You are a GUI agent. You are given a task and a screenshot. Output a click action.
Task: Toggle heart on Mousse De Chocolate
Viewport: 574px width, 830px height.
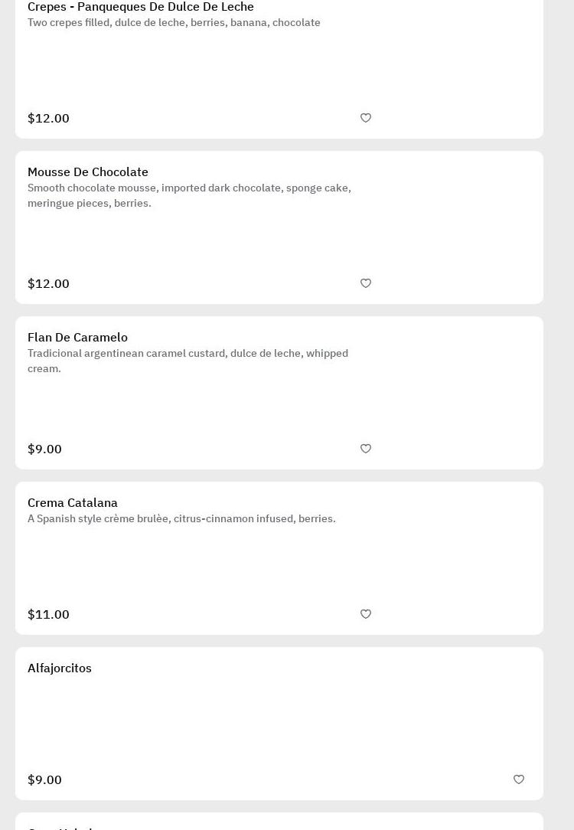point(366,283)
